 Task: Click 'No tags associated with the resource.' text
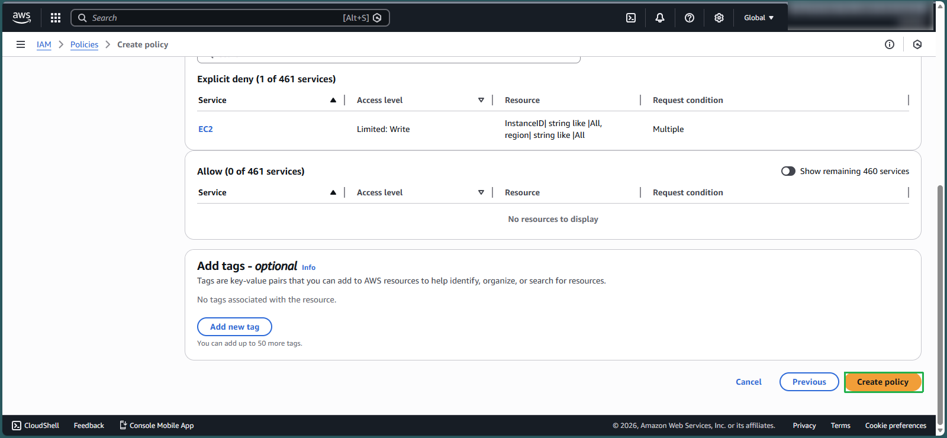(266, 299)
